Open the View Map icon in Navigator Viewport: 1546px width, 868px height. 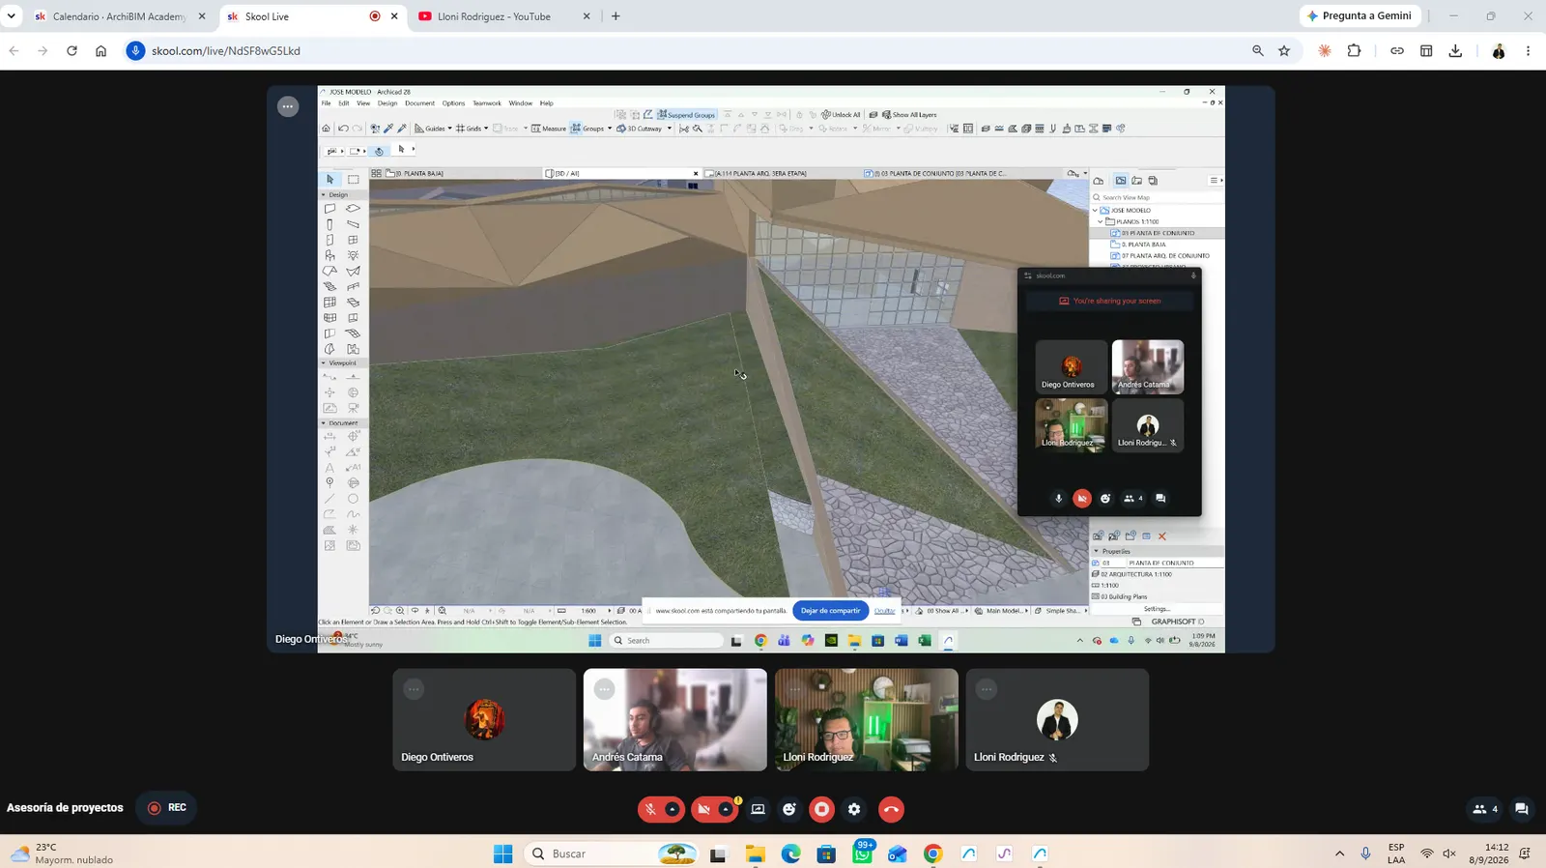1121,181
